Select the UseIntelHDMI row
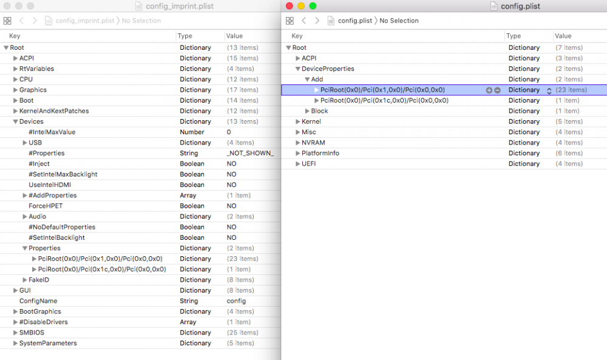This screenshot has width=607, height=360. coord(140,185)
